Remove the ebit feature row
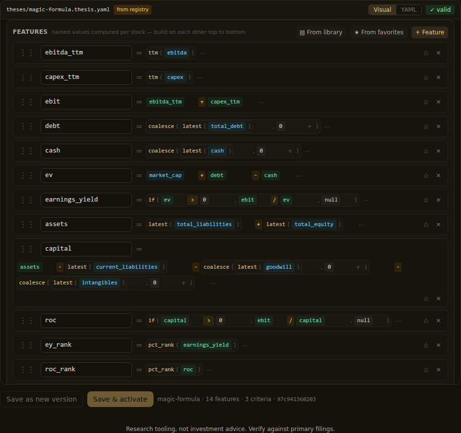Viewport: 461px width, 433px height. 438,102
